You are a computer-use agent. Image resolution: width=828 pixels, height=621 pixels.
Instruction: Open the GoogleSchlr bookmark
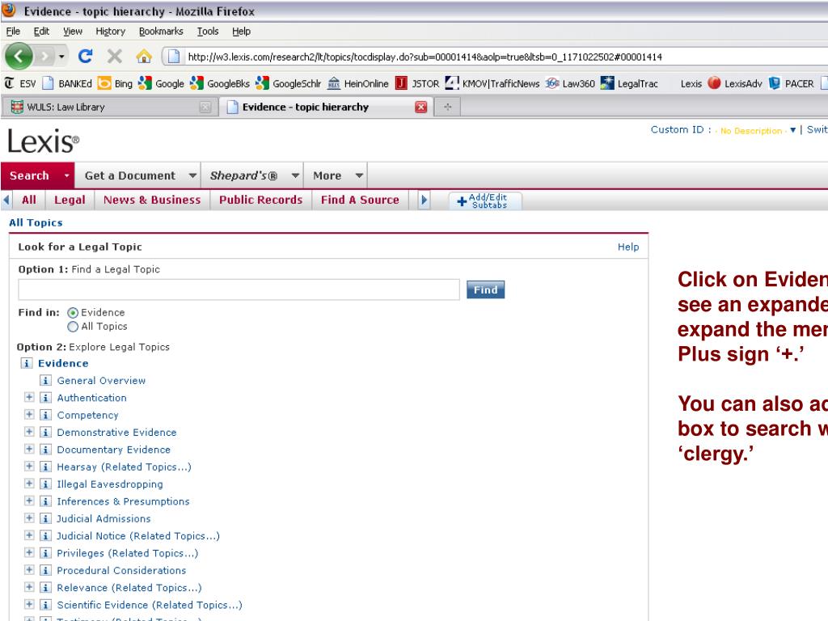click(x=288, y=83)
